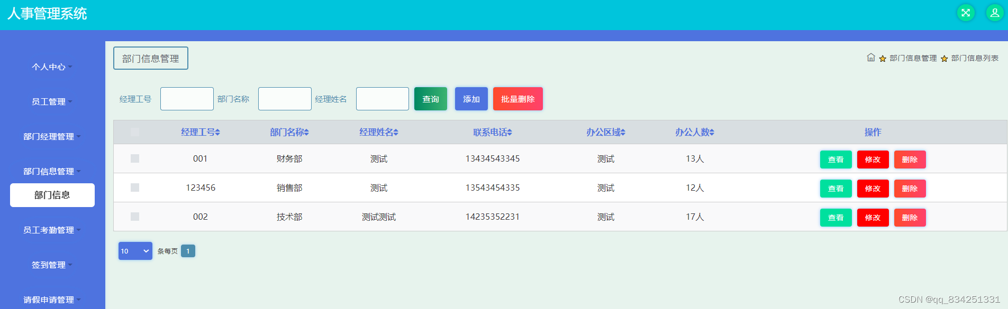
Task: Expand the 签到管理 sidebar menu
Action: click(52, 265)
